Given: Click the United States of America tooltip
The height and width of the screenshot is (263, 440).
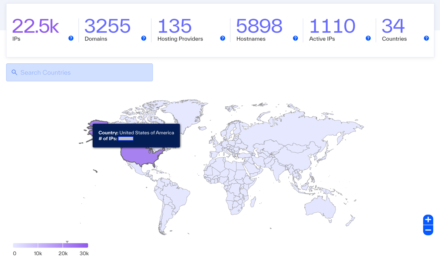Looking at the screenshot, I should point(136,136).
